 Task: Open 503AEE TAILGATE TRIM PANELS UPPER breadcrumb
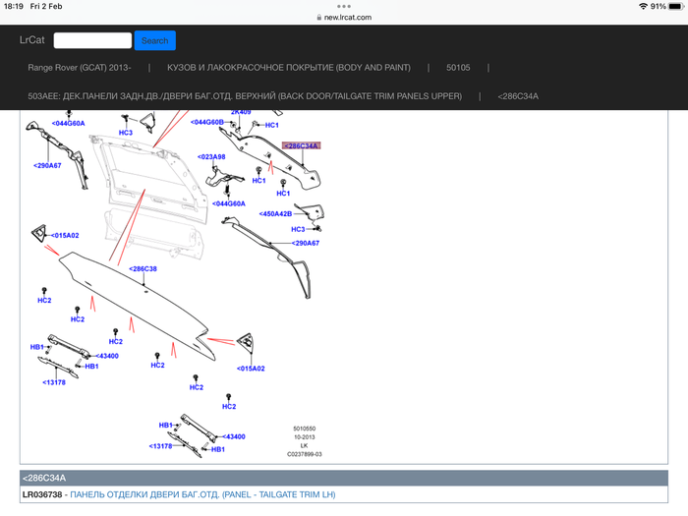click(x=245, y=96)
